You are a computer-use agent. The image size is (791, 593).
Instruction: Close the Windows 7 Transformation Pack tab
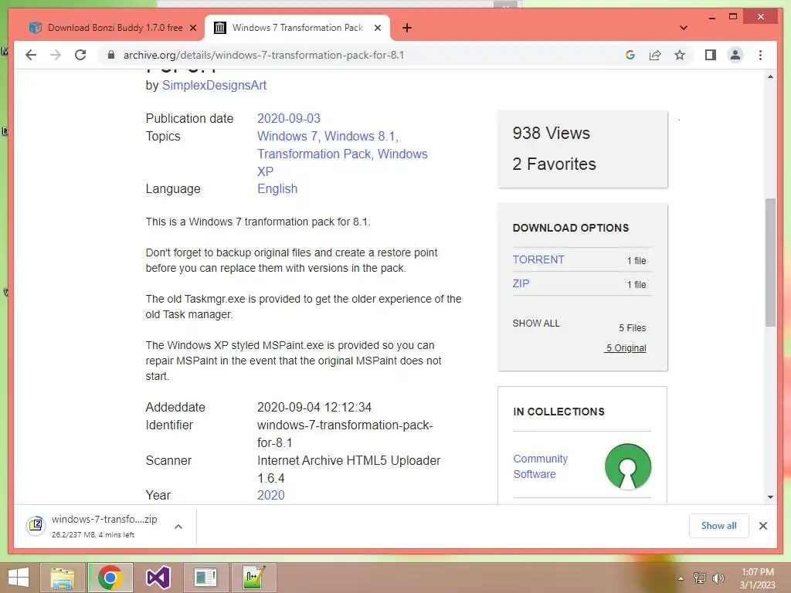(377, 29)
